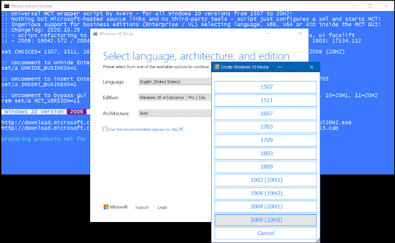The width and height of the screenshot is (395, 243).
Task: Pick the 1903 (19H1) version
Action: coord(265,180)
